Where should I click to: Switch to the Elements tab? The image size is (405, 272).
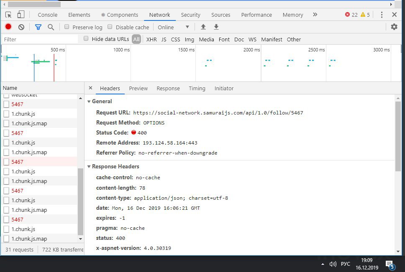point(79,15)
